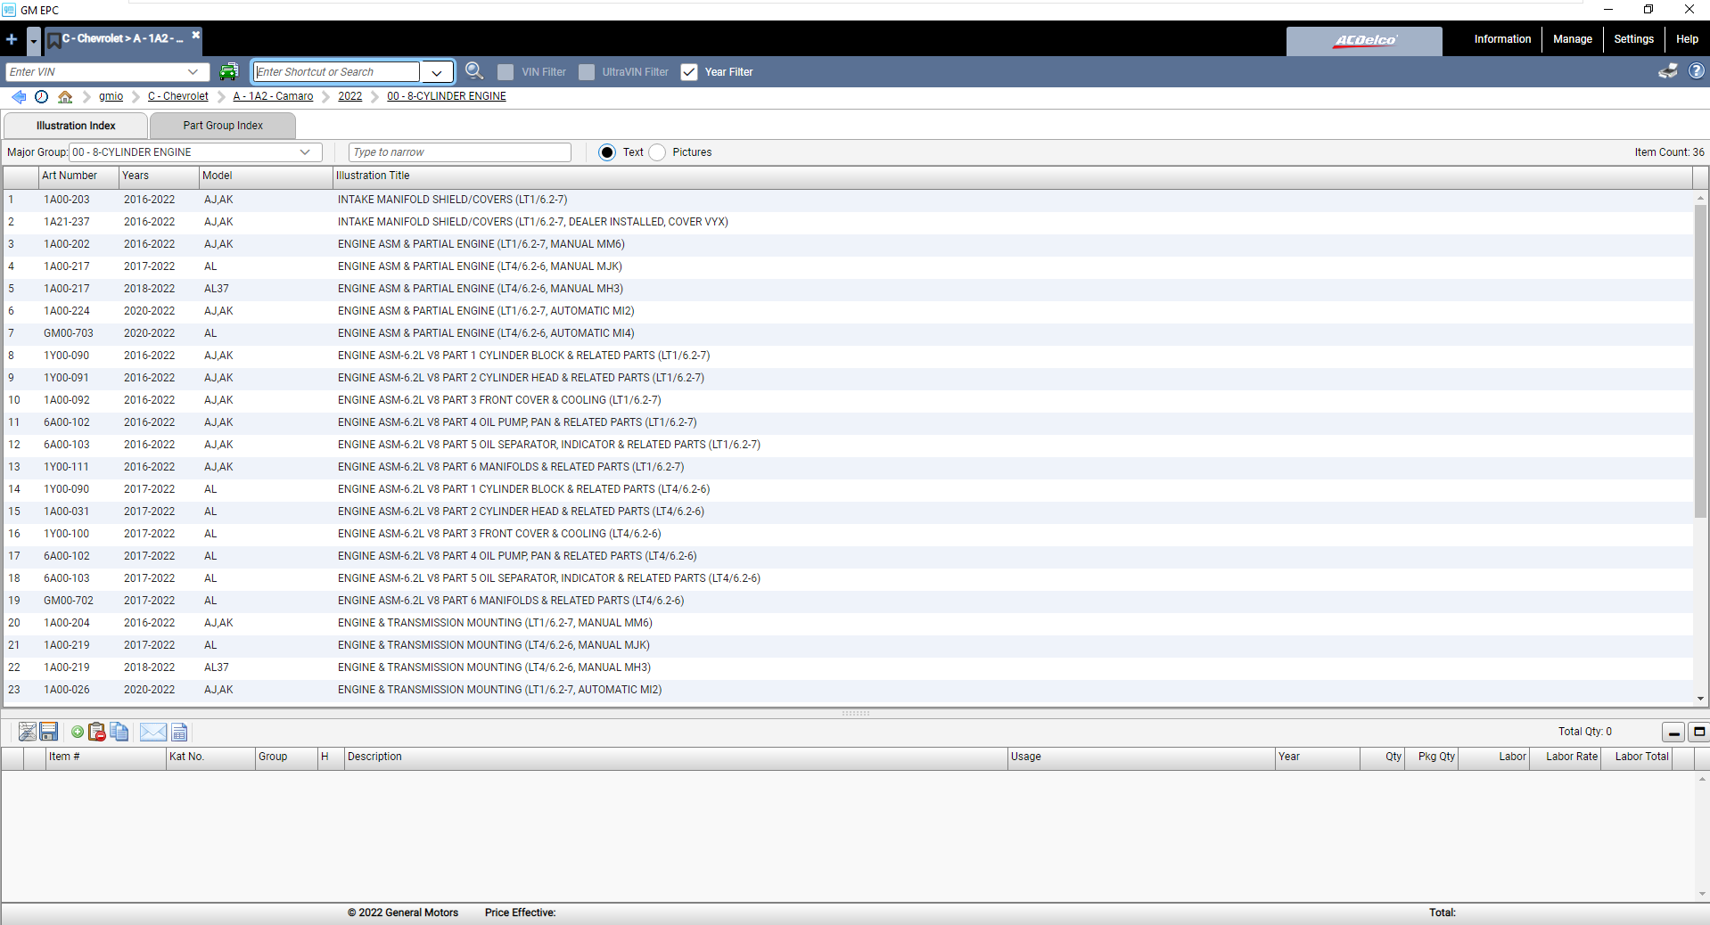Click the copy documents icon

pos(119,732)
